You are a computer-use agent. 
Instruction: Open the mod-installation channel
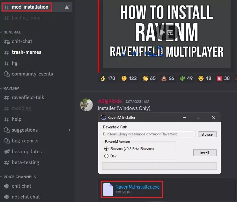[x=36, y=7]
